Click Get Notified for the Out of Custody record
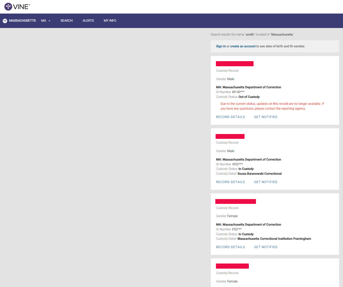Viewport: 343px width, 287px height. click(266, 117)
